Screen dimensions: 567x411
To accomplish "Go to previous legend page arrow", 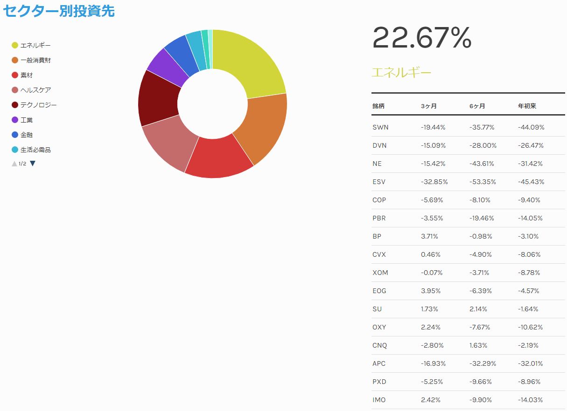I will (14, 164).
